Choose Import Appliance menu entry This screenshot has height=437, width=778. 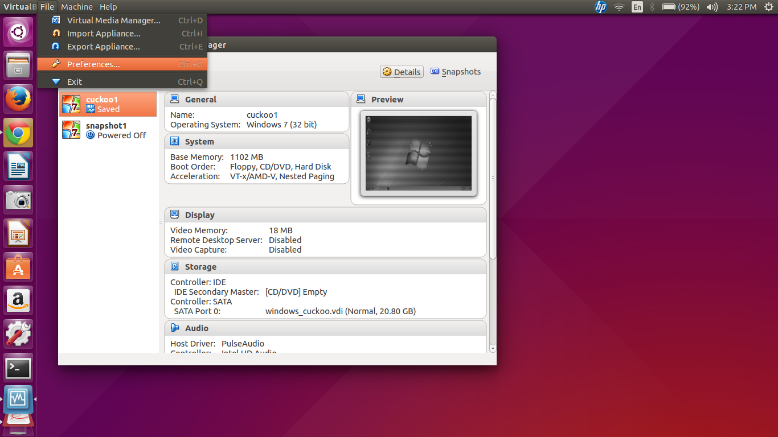122,34
